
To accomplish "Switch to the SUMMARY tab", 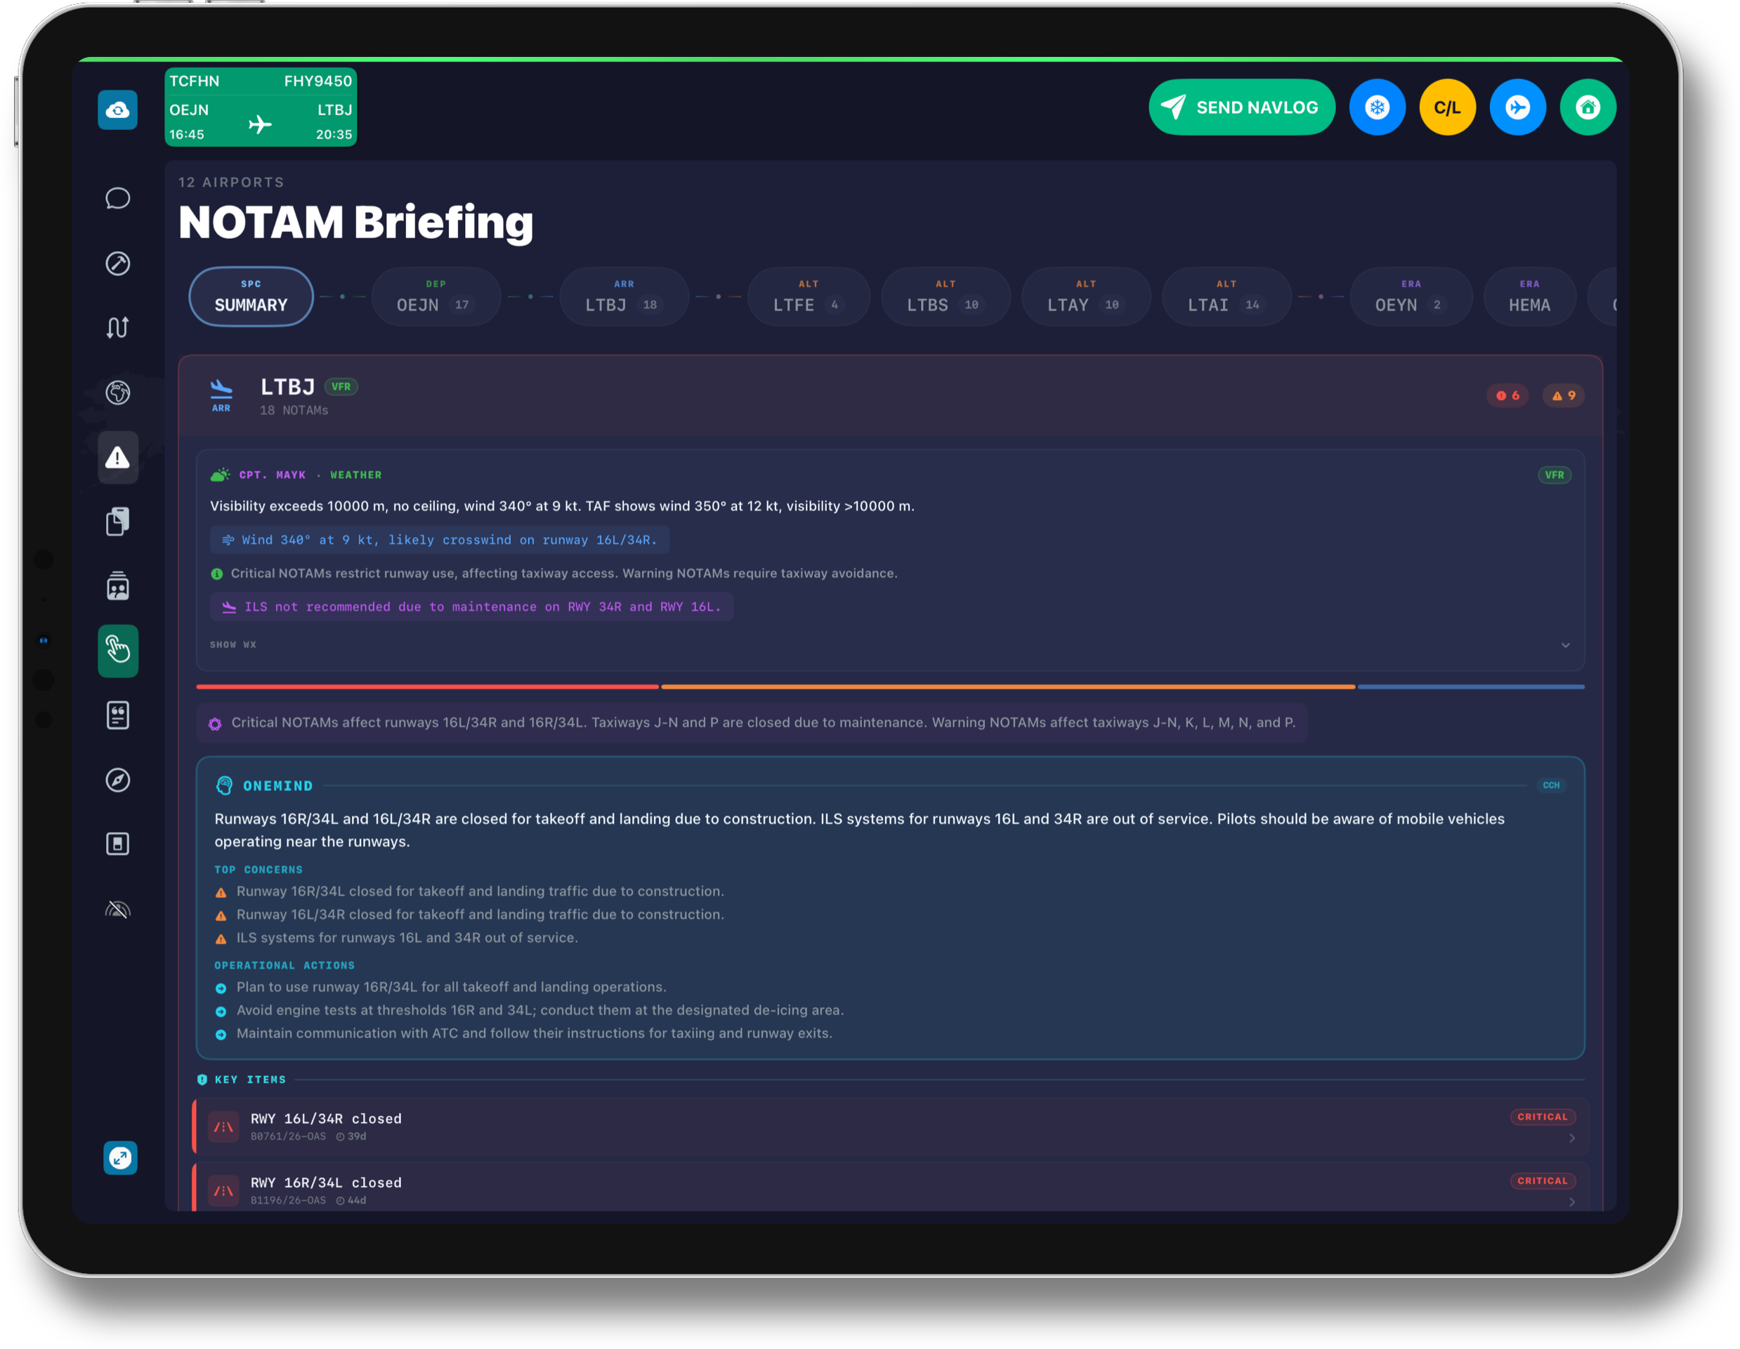I will pos(250,296).
